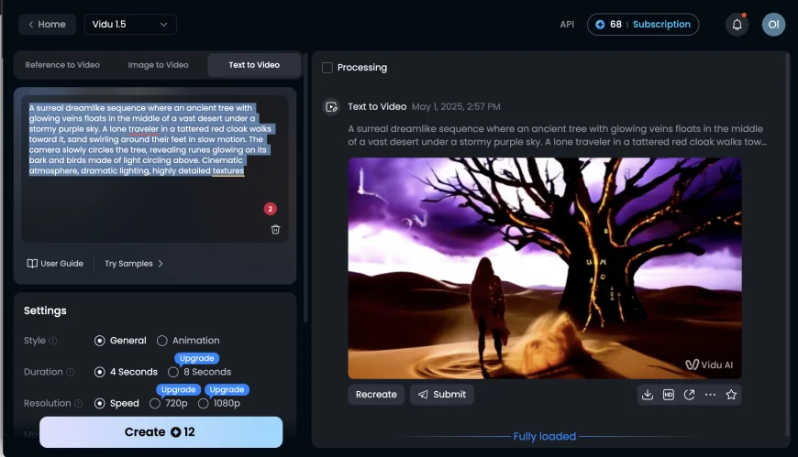Open the Vidu 1.5 model dropdown
Viewport: 798px width, 457px height.
[130, 25]
